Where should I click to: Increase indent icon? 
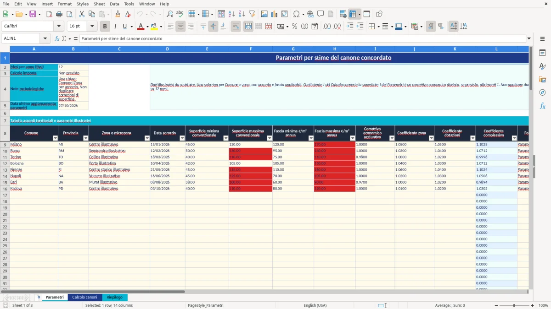[x=350, y=27]
